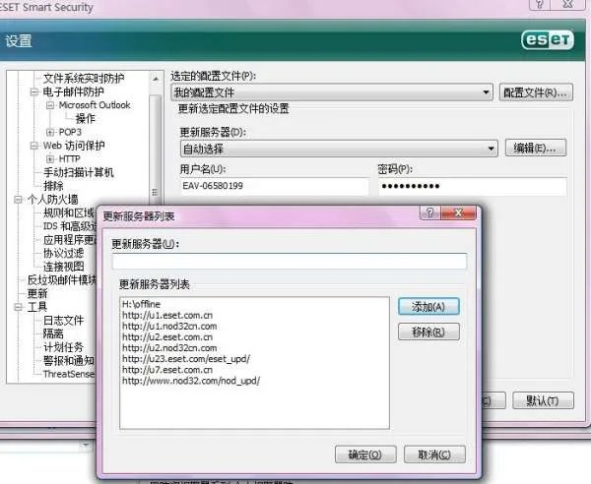Collapse the 工具 tree node
The width and height of the screenshot is (591, 484).
coord(18,307)
